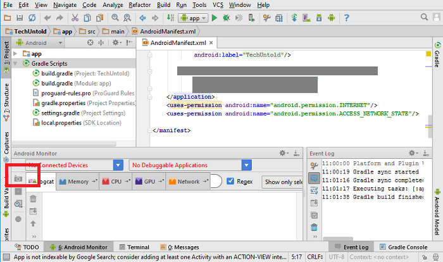Viewport: 443px width, 262px height.
Task: Open the Android project view dropdown
Action: [39, 42]
